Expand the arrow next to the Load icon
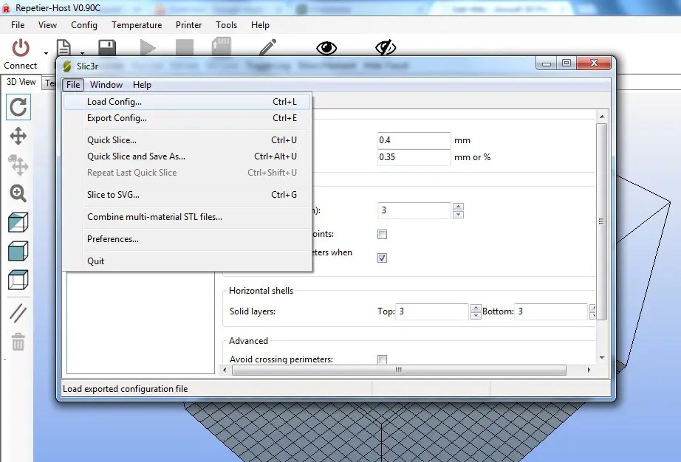 (x=82, y=53)
